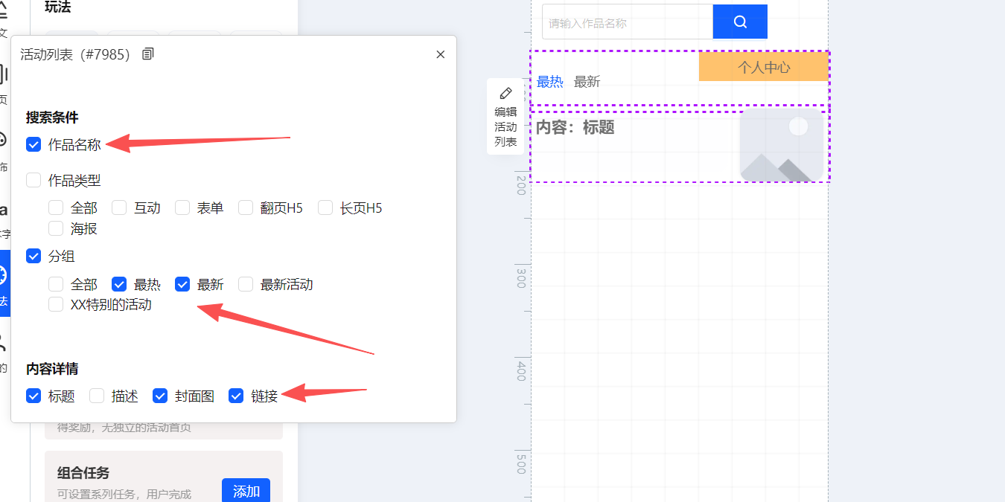Click the 添加 button beside 组合任务
1005x502 pixels.
[246, 491]
